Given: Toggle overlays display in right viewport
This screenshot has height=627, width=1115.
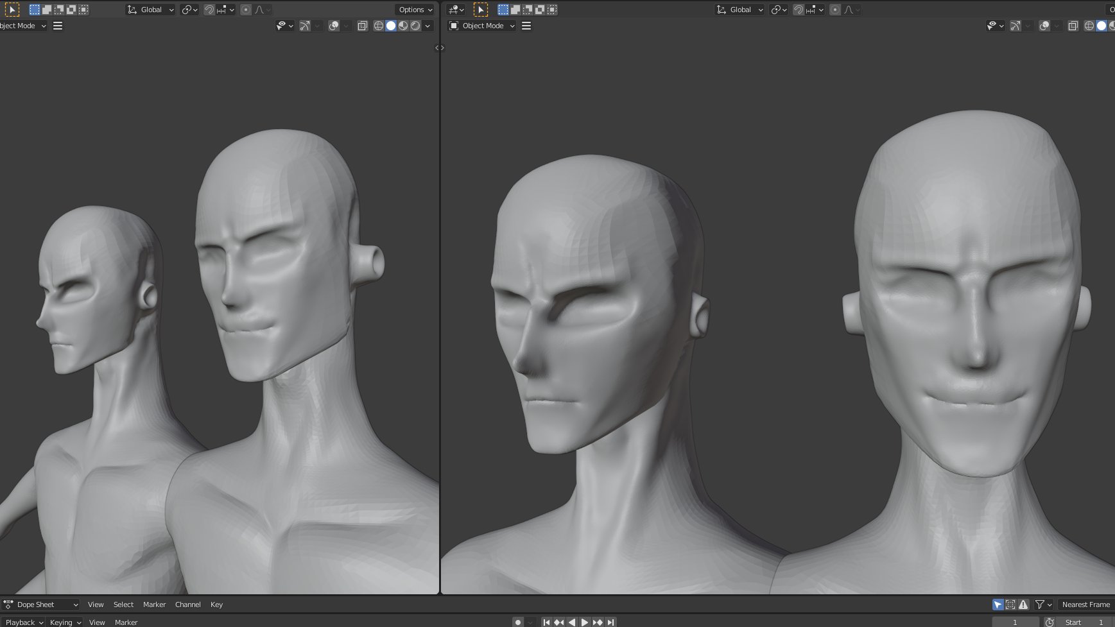Looking at the screenshot, I should coord(1044,26).
